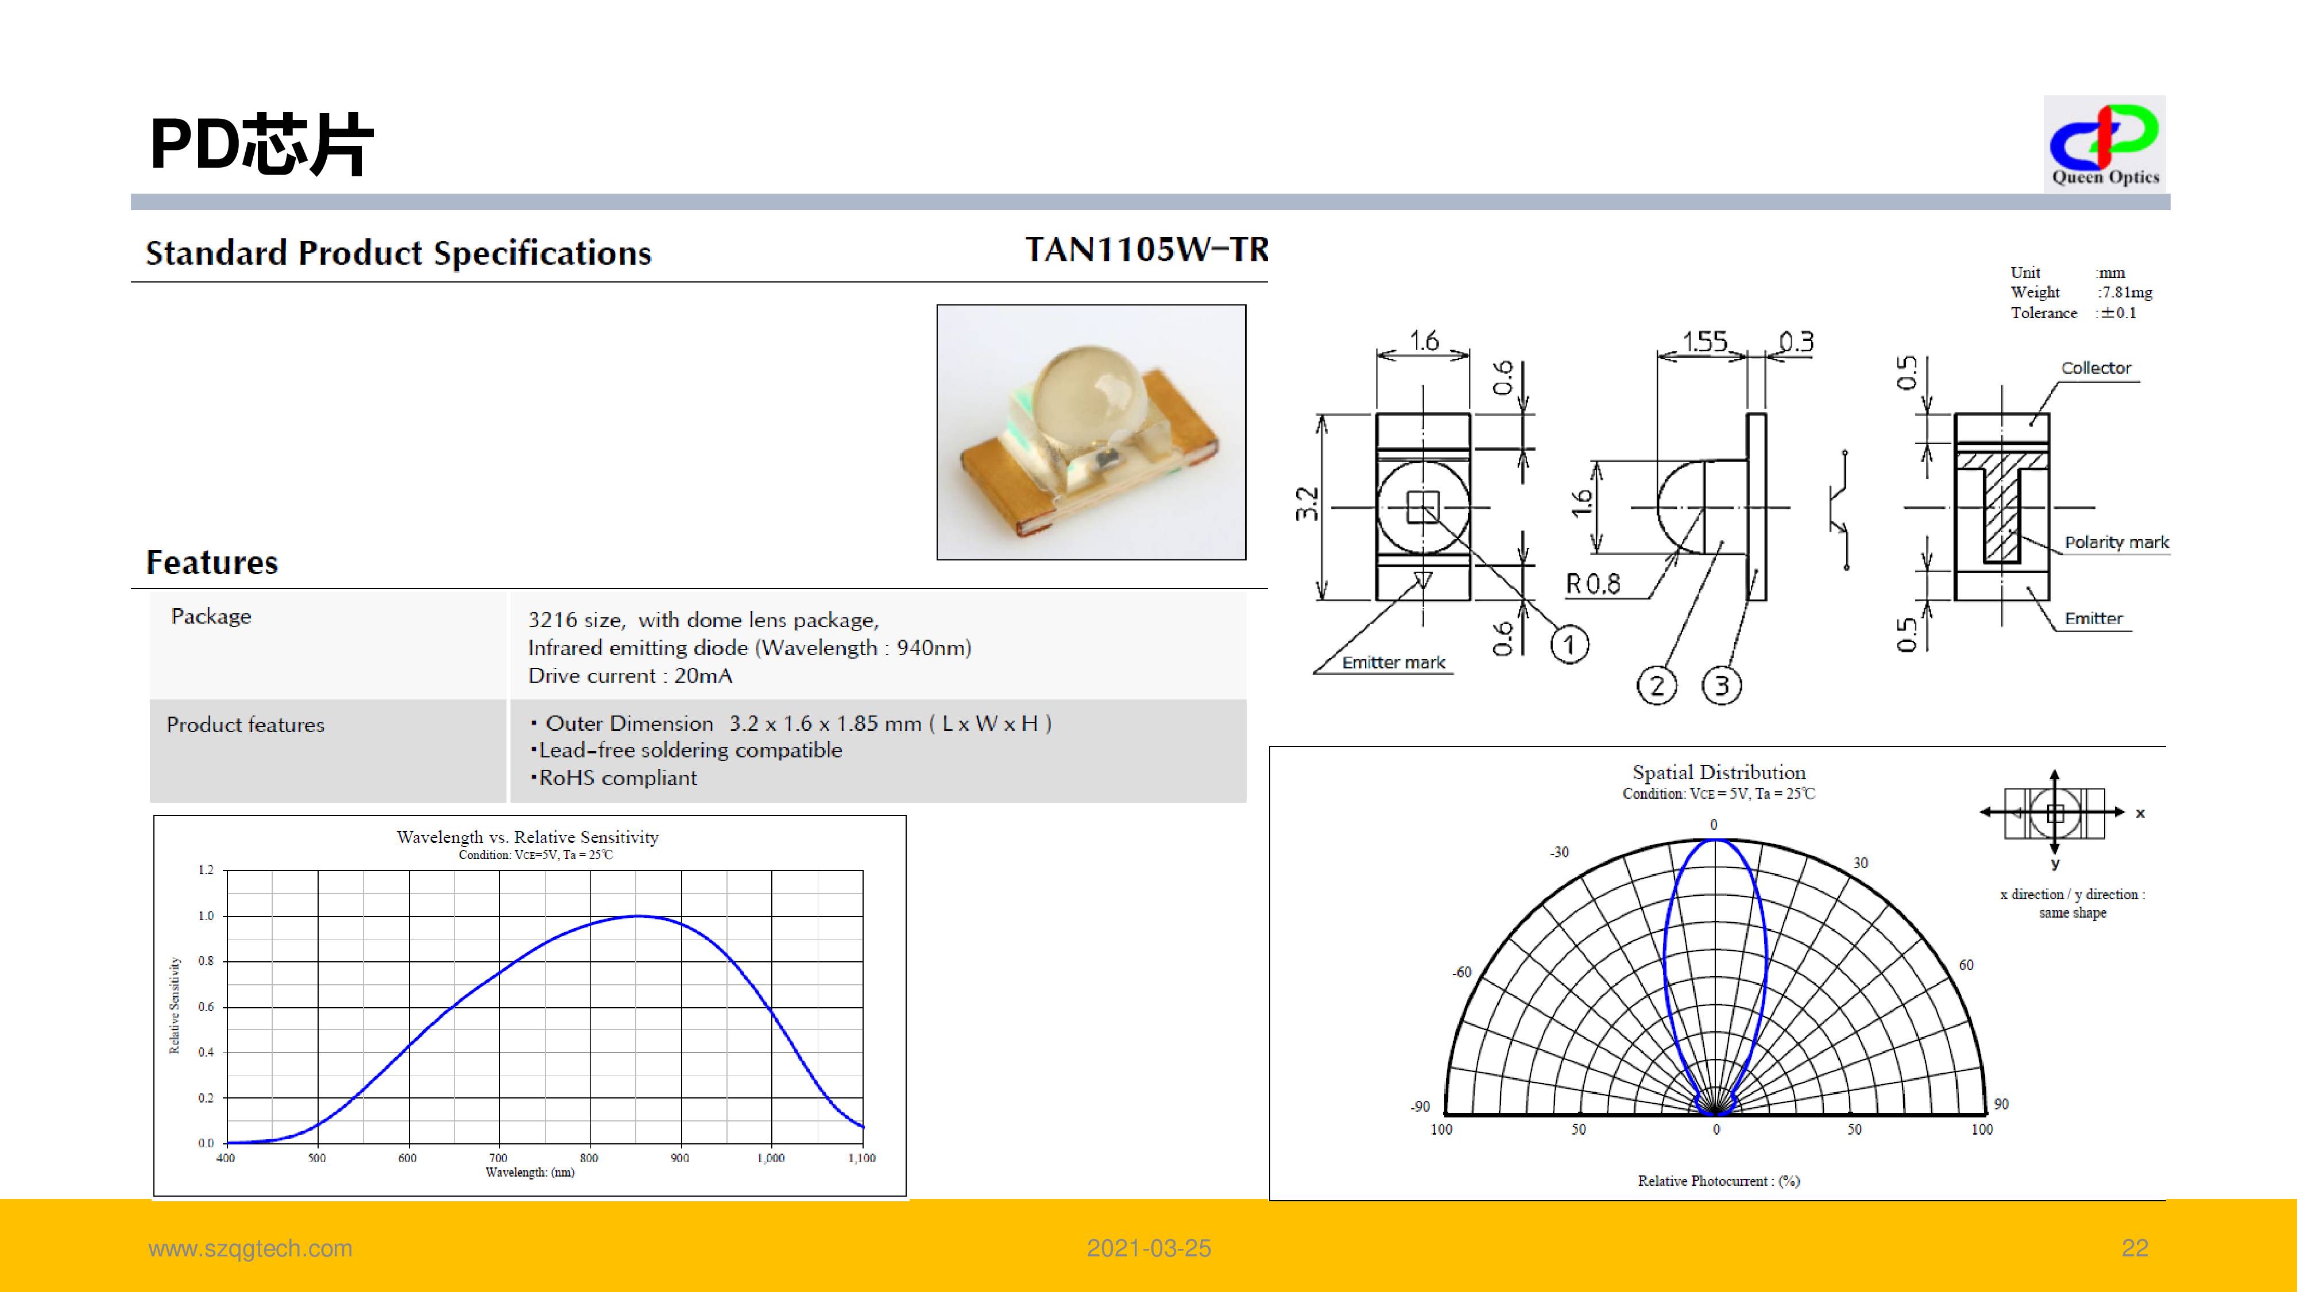Click the circled number 1 callout
Screen dimensions: 2297x1292
pyautogui.click(x=1569, y=644)
